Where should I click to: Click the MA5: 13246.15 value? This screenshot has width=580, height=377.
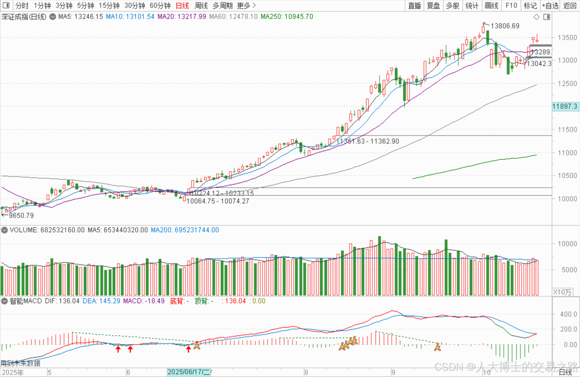[80, 17]
